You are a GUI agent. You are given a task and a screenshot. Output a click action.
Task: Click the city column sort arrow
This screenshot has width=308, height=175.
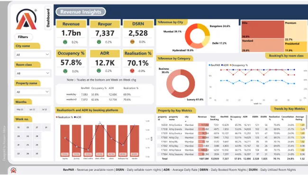(x=186, y=121)
